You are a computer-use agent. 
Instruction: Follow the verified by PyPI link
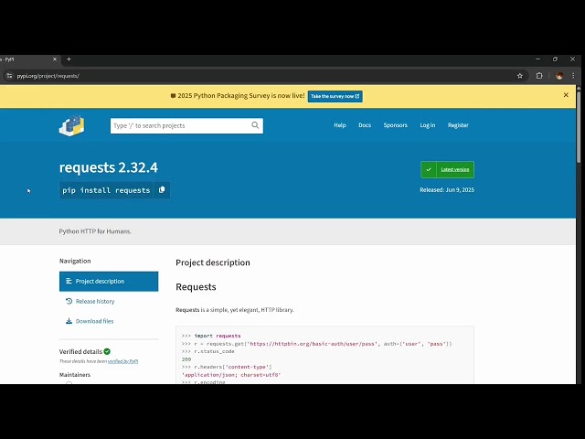coord(122,361)
